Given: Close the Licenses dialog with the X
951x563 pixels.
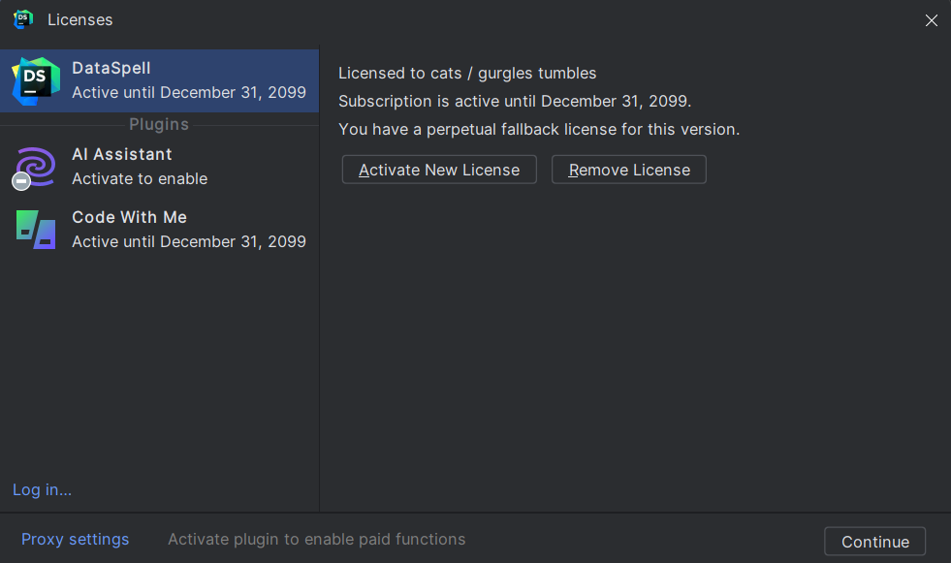Looking at the screenshot, I should click(931, 20).
